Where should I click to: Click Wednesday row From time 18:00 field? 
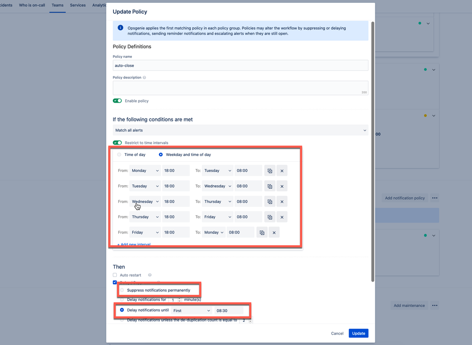click(x=176, y=202)
